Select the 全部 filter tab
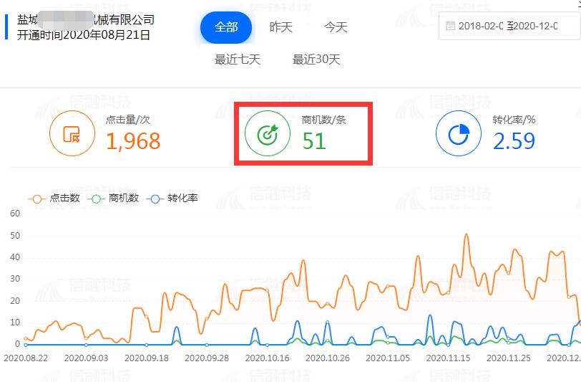Image resolution: width=581 pixels, height=382 pixels. (226, 27)
